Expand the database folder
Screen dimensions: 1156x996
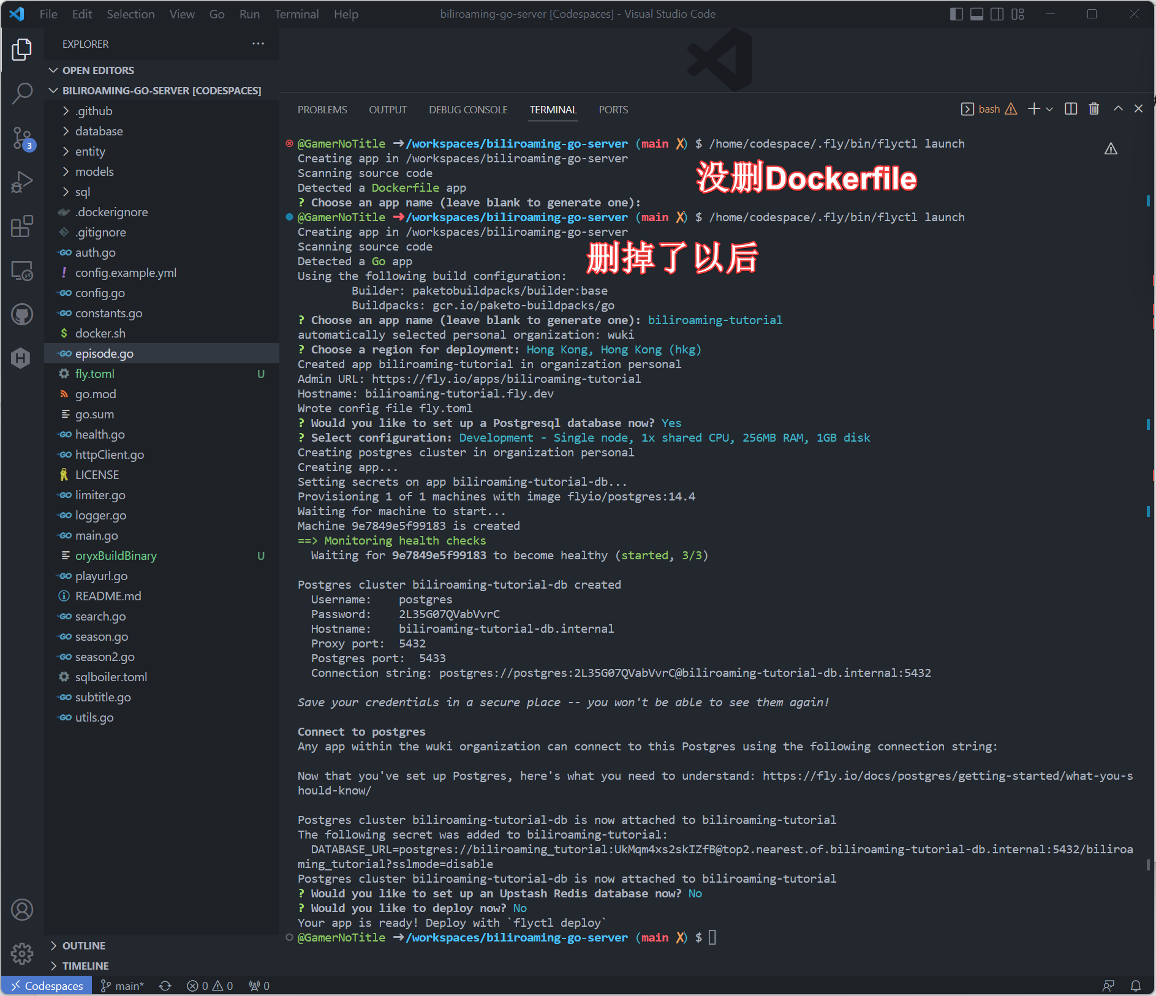pos(99,131)
